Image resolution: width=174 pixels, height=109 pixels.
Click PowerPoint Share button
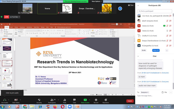pos(131,27)
